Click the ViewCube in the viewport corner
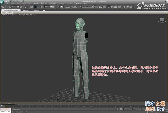Screen dimensions: 168x113 point(162,20)
